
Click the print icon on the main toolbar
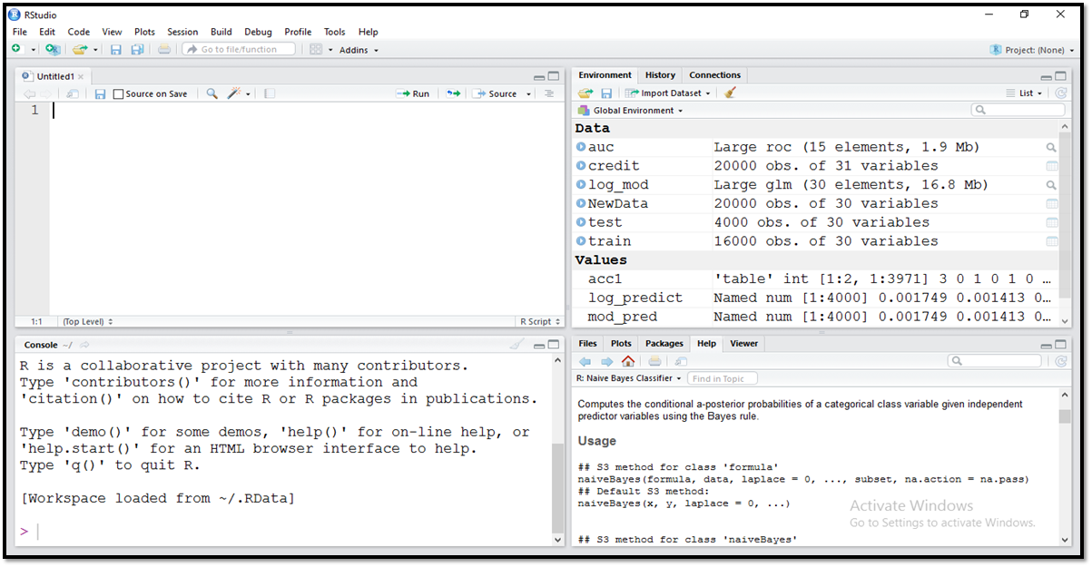tap(163, 49)
